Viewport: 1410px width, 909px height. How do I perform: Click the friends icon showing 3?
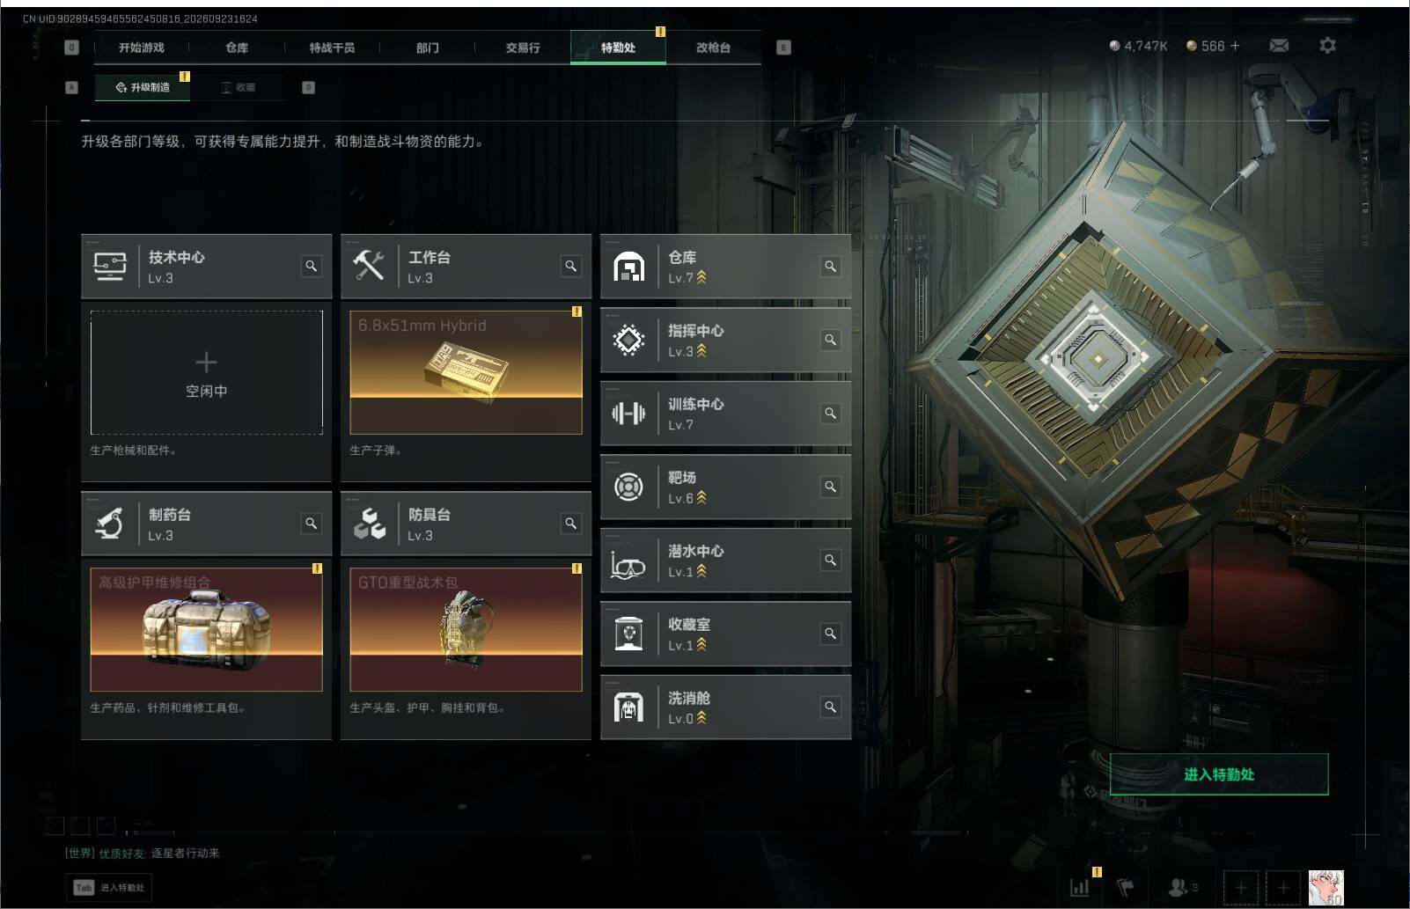tap(1183, 887)
